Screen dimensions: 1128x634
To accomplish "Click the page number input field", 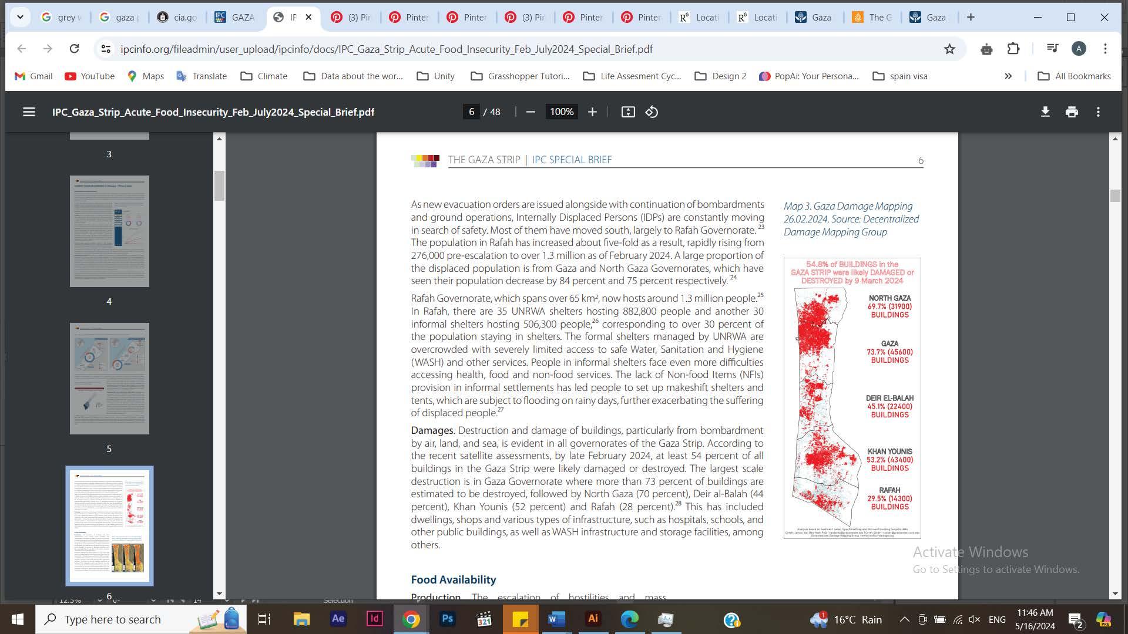I will pyautogui.click(x=471, y=112).
